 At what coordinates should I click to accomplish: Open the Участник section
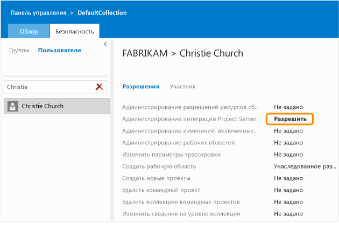(182, 86)
